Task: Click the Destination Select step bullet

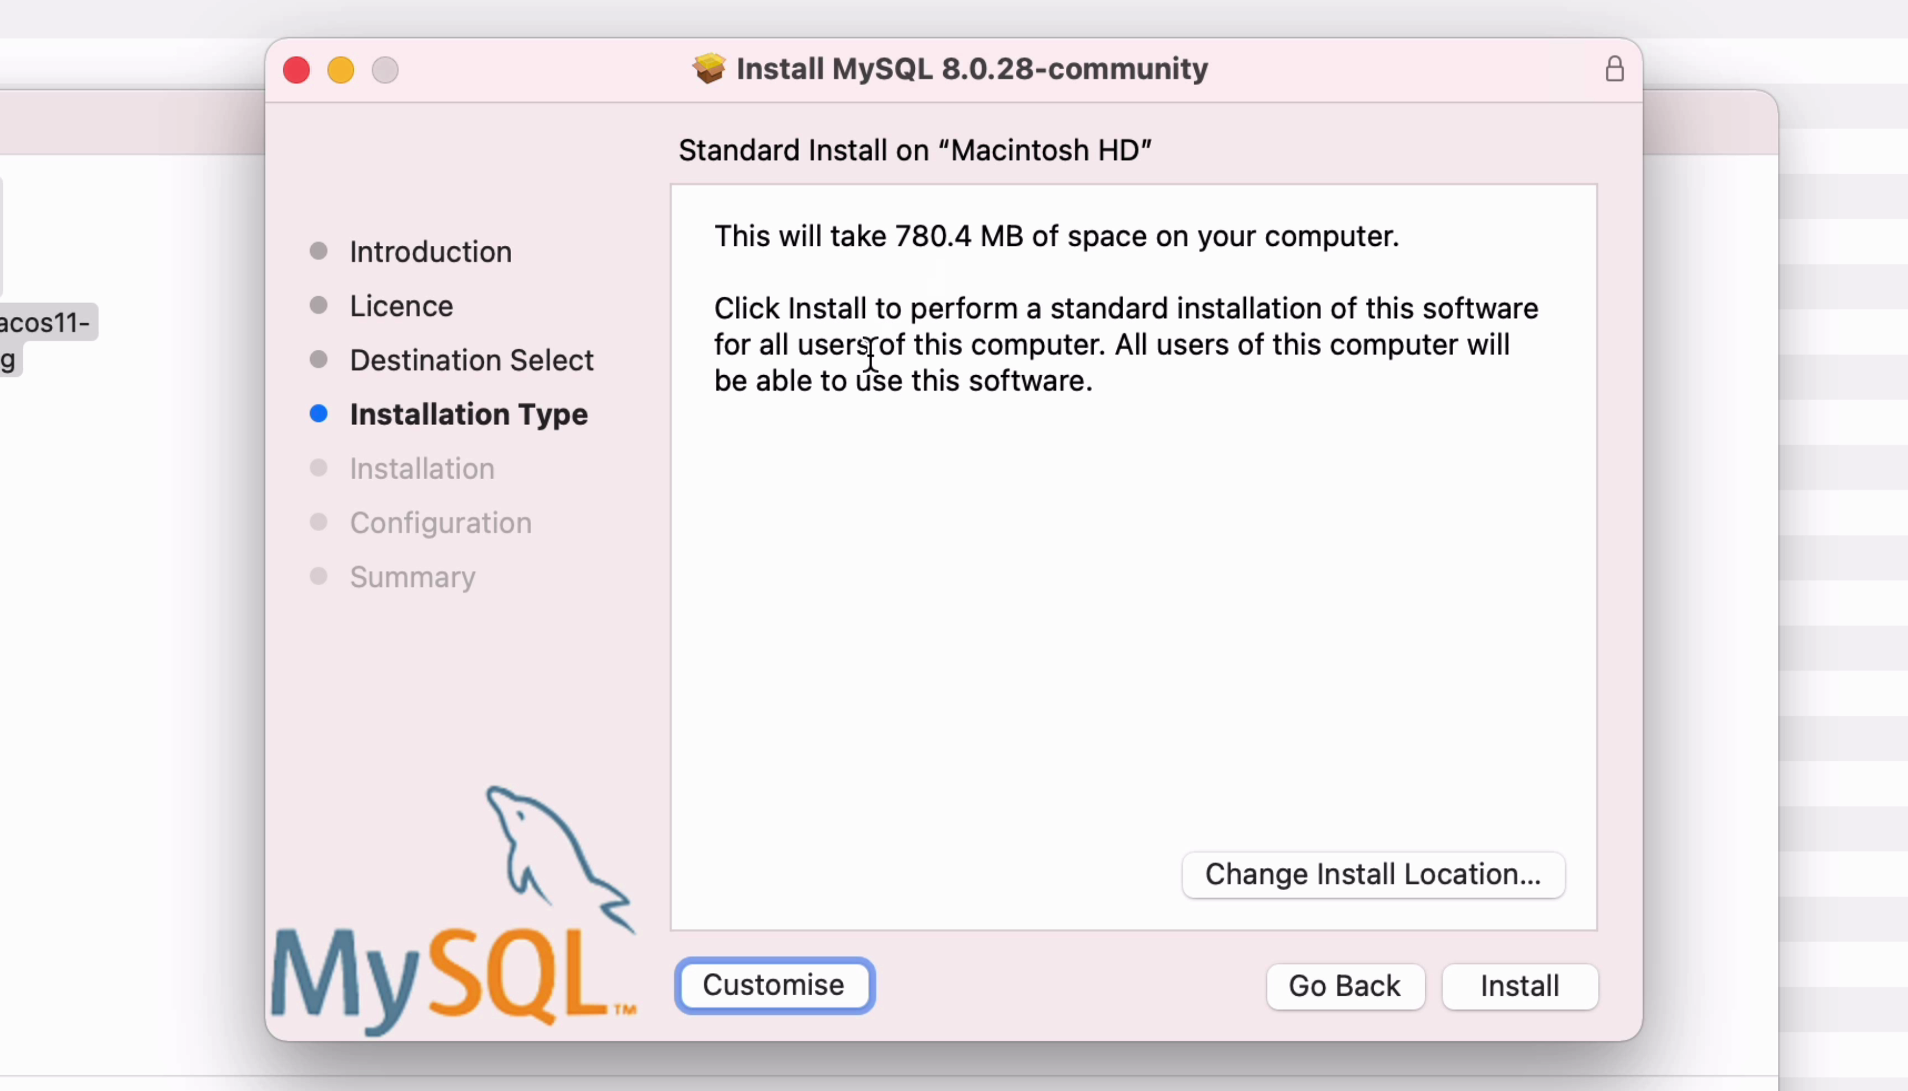Action: click(319, 360)
